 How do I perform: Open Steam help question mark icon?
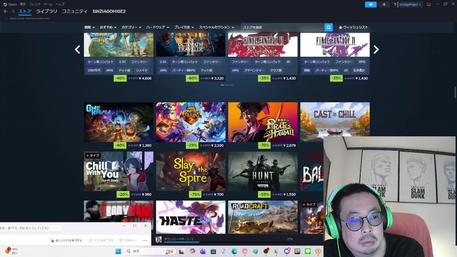point(395,4)
